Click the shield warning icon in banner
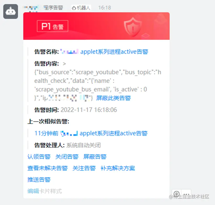Image resolution: width=215 pixels, height=205 pixels. [x=133, y=27]
